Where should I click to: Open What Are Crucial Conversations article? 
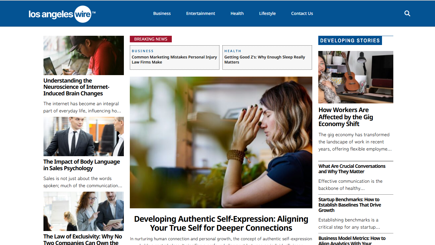pos(352,169)
